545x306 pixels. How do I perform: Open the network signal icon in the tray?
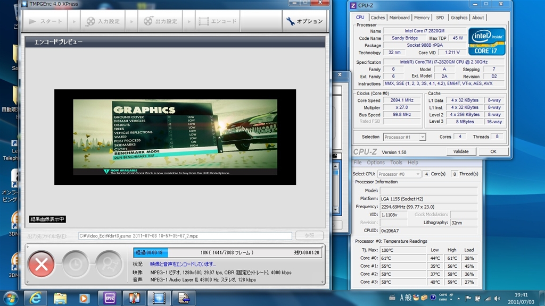(488, 298)
